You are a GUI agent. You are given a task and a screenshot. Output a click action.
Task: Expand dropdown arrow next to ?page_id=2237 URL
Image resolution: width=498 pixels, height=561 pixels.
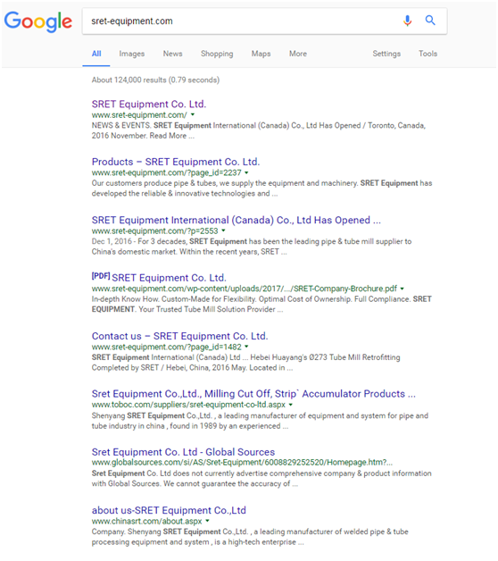(246, 172)
